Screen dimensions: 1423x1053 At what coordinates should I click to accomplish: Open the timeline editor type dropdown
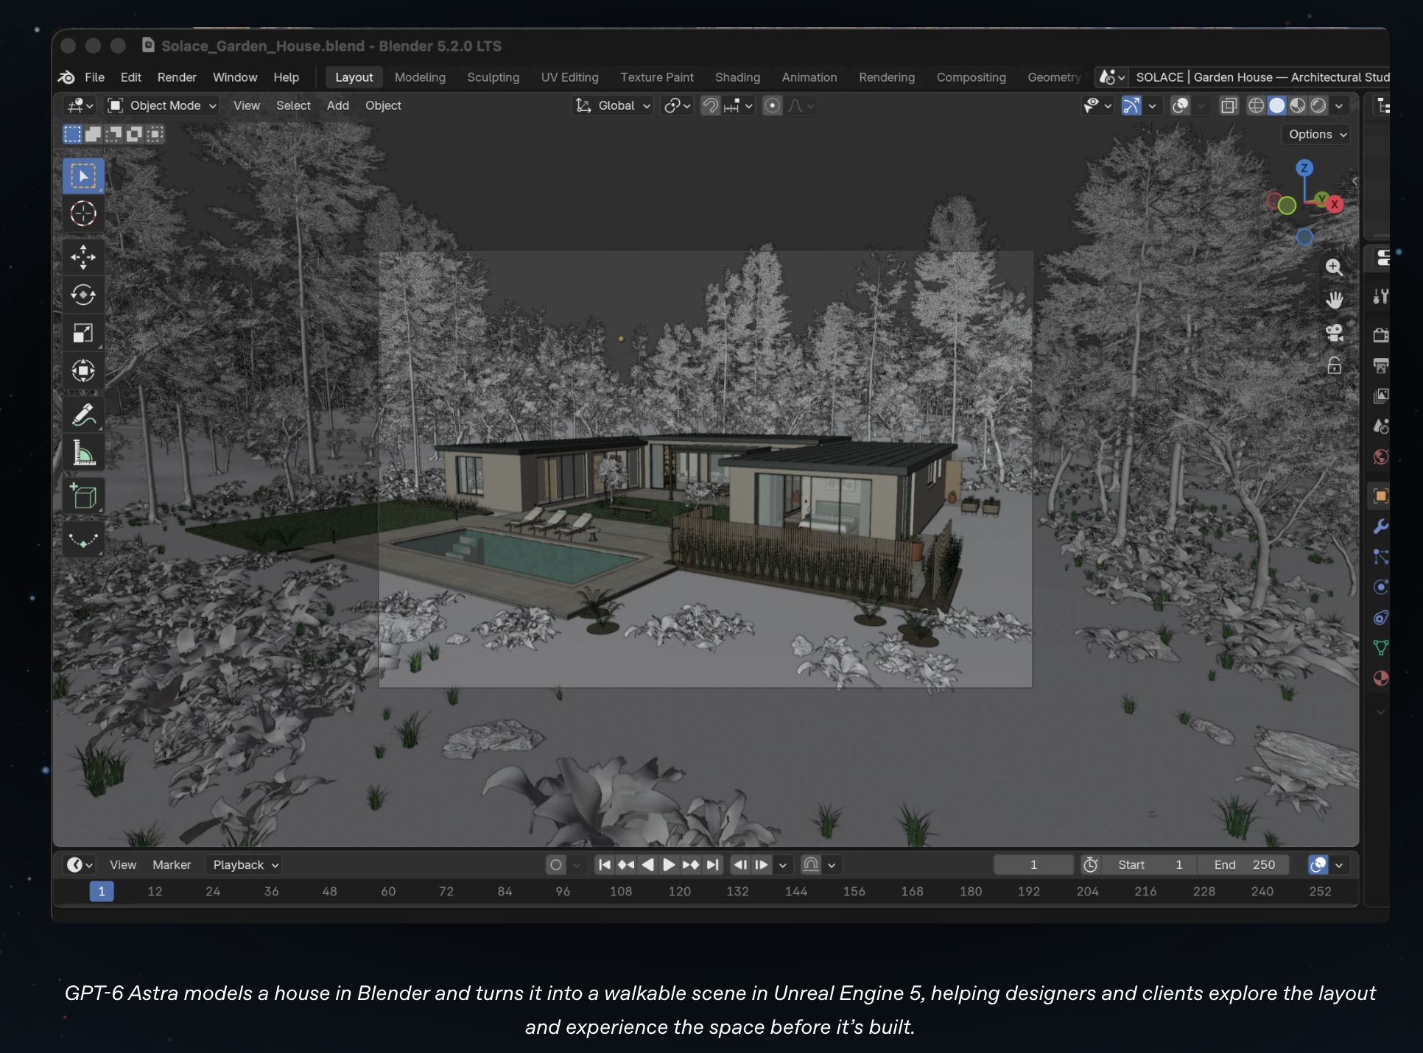pos(80,864)
